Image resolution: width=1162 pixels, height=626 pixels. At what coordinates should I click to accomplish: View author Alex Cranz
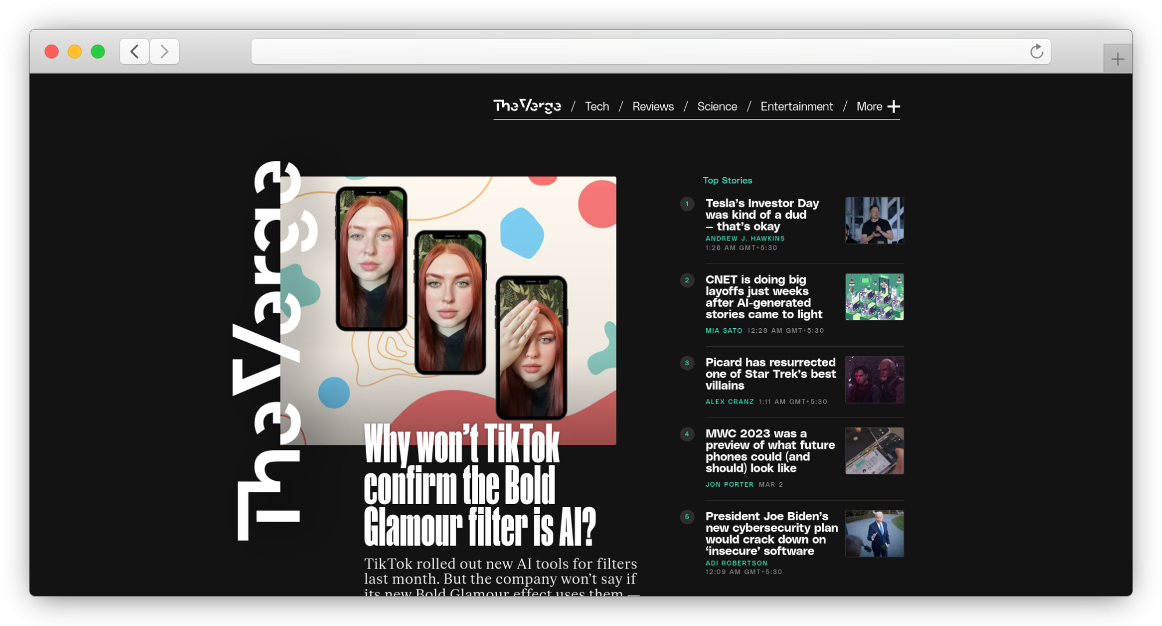[x=730, y=402]
